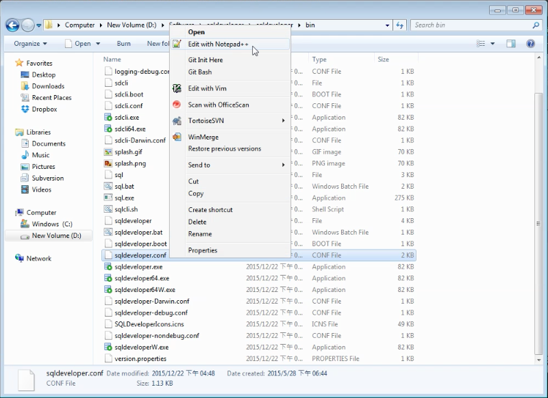
Task: Click the TortoiseSVN turtle icon
Action: (x=177, y=121)
